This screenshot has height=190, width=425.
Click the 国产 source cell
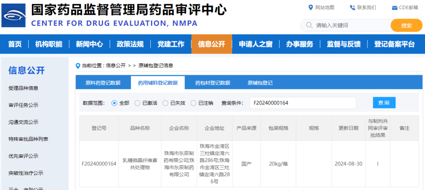[x=246, y=164]
